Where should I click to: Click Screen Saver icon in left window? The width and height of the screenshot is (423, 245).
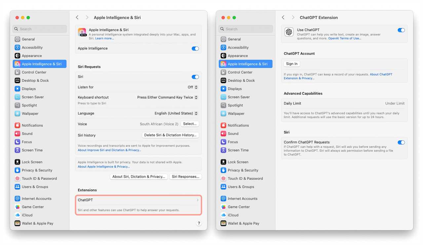pos(18,97)
